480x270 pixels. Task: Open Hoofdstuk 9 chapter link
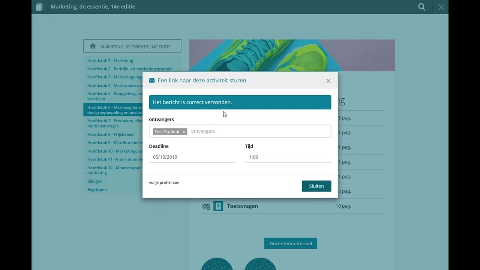point(115,142)
